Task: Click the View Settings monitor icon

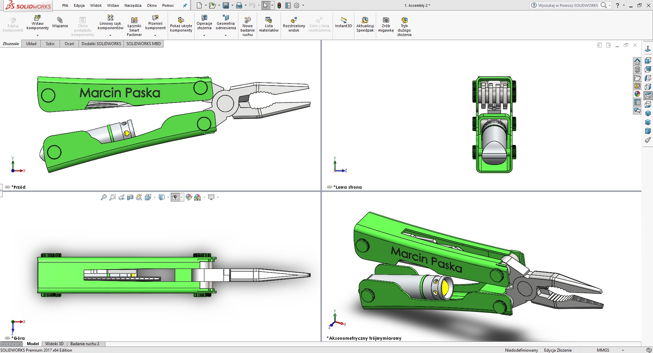Action: pos(211,197)
